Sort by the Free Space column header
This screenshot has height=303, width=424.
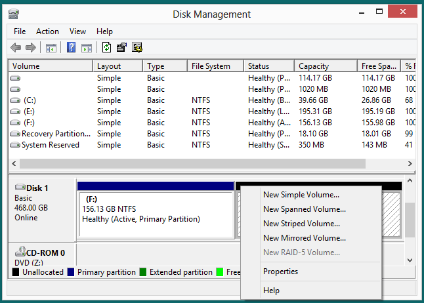[x=379, y=66]
